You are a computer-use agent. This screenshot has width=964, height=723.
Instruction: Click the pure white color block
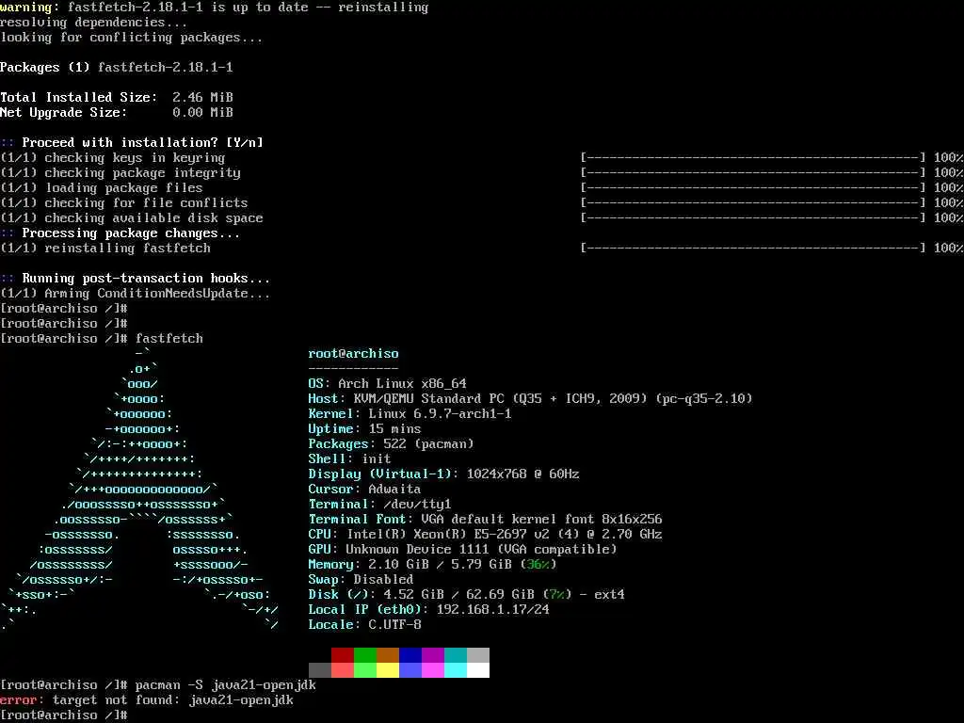click(x=478, y=670)
